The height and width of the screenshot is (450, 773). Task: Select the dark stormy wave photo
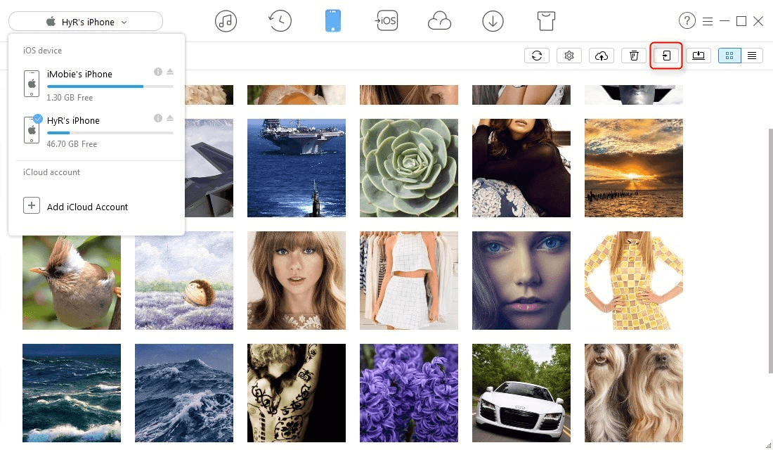coord(184,393)
